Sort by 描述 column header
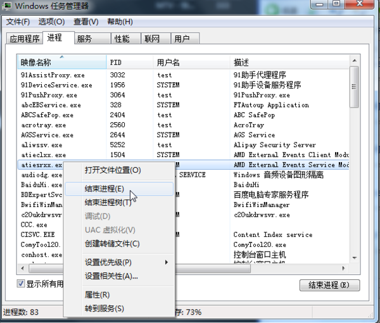 [x=289, y=62]
